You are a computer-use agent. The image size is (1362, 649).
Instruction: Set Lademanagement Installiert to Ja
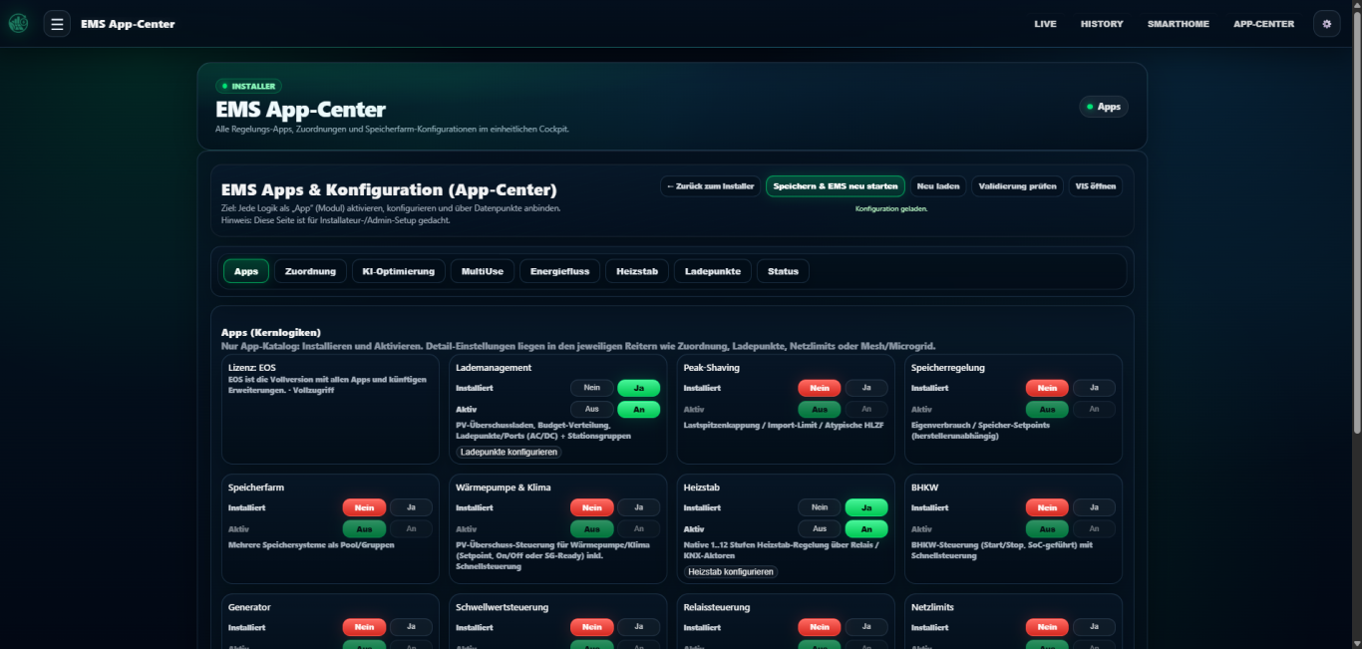638,388
